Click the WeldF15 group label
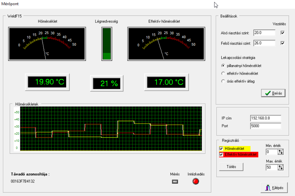Image resolution: width=295 pixels, height=196 pixels. (x=15, y=16)
